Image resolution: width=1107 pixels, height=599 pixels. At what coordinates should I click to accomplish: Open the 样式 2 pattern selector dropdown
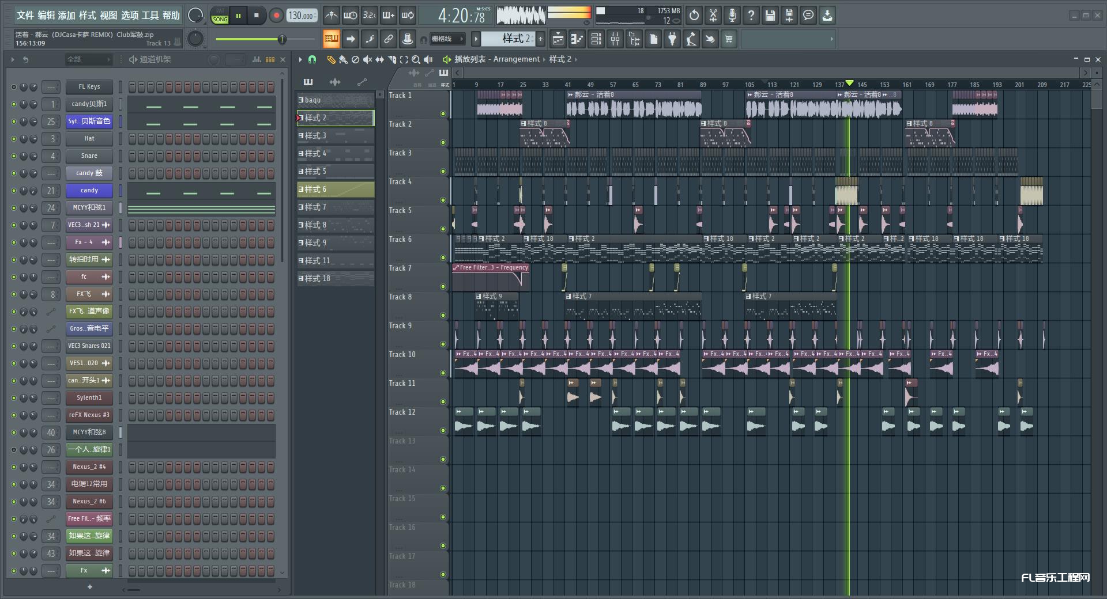tap(509, 39)
